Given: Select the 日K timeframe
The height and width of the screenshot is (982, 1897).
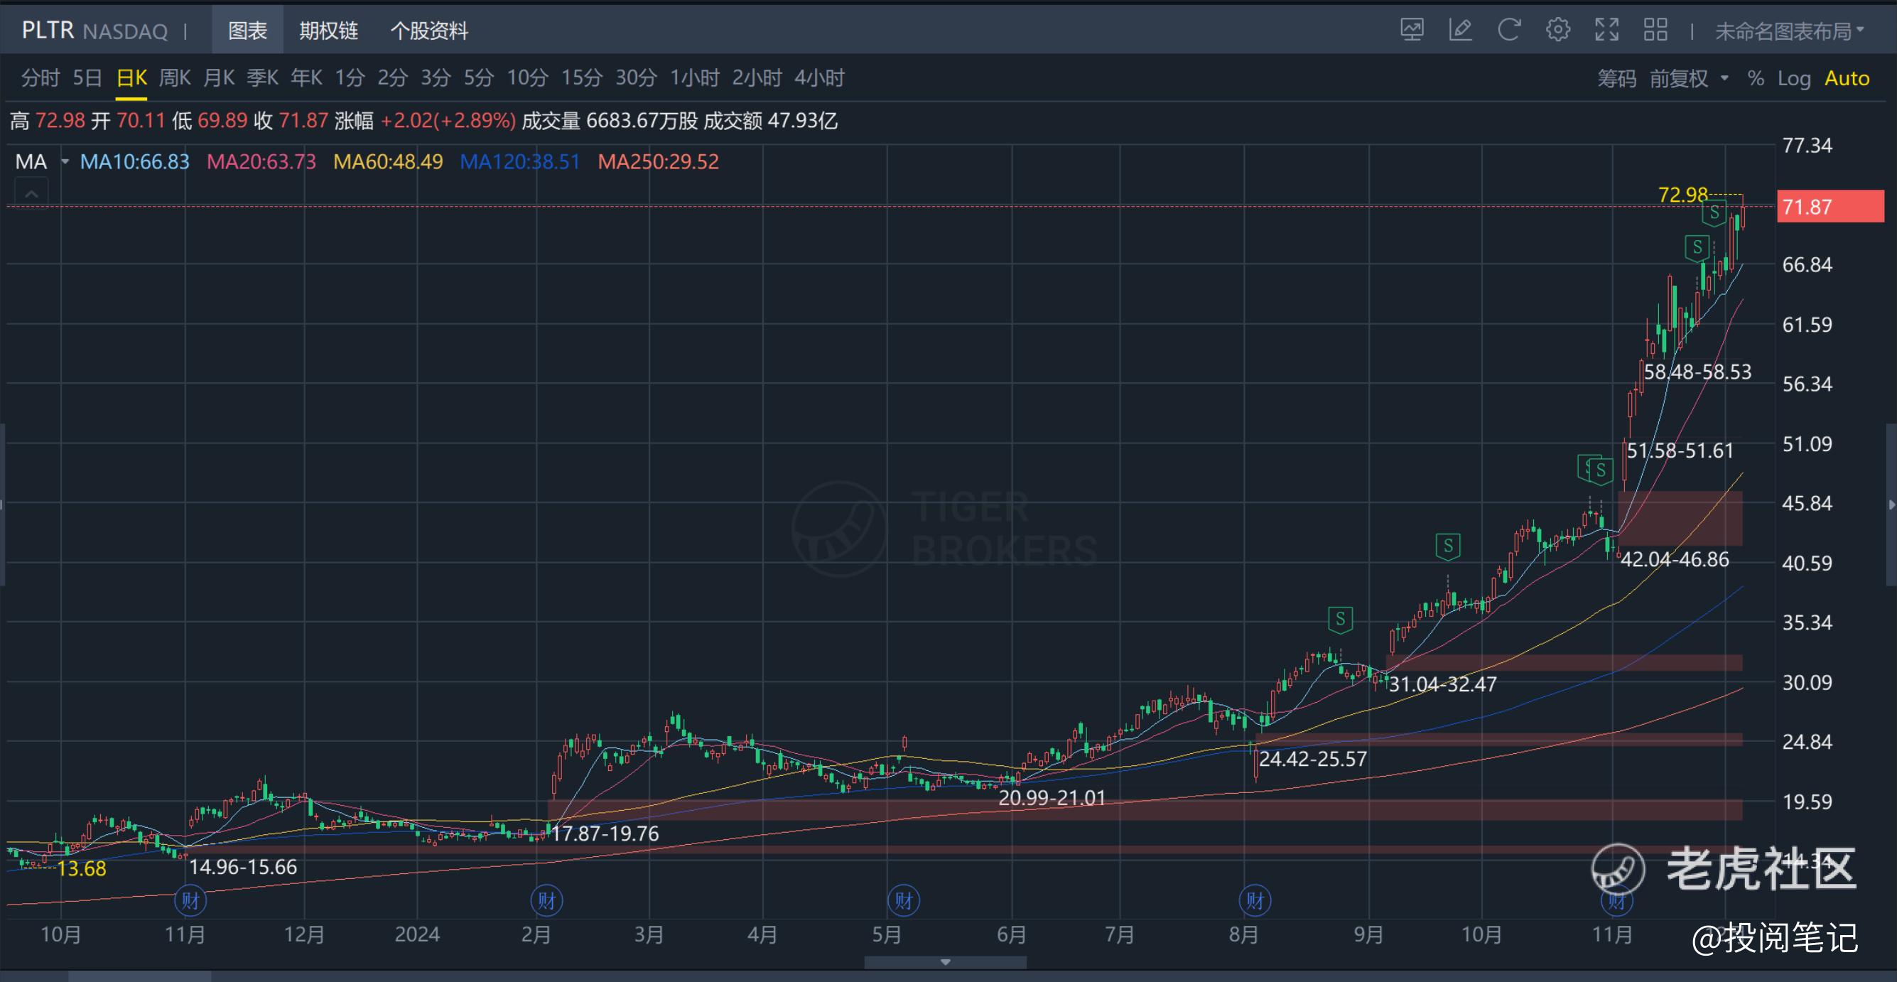Looking at the screenshot, I should (132, 77).
